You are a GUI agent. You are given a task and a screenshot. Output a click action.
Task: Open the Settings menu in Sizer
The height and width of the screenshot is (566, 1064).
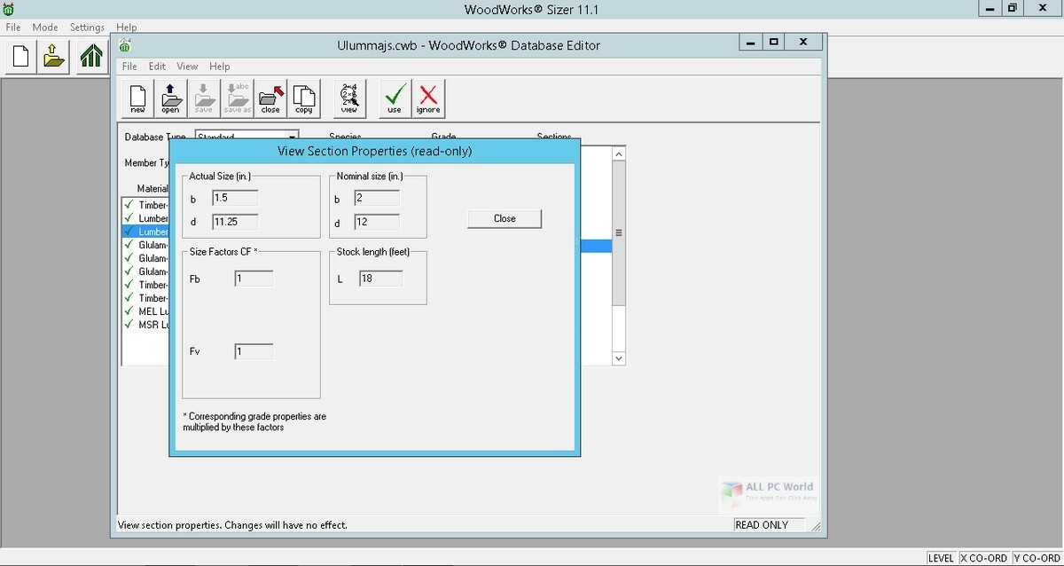pos(87,28)
